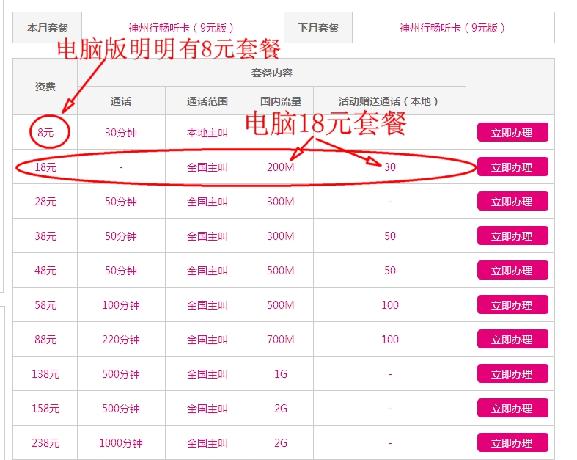Click 立即办理 for the 18元 plan
577x460 pixels.
point(512,167)
